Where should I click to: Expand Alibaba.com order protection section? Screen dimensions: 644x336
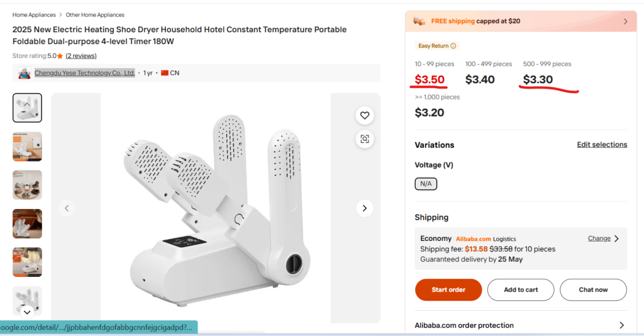pos(621,325)
